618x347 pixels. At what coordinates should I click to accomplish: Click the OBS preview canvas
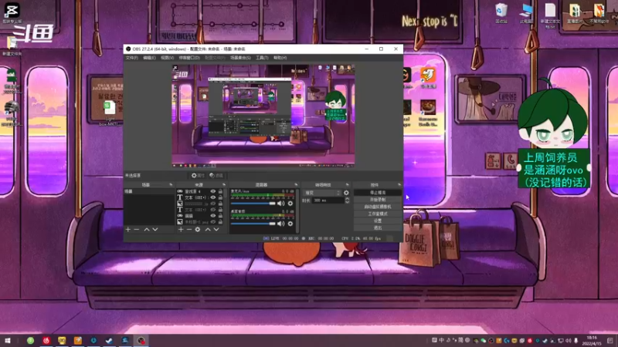[263, 116]
